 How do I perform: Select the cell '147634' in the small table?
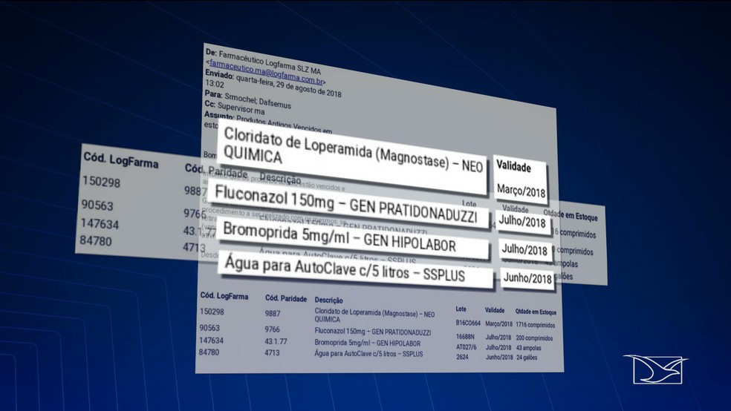point(211,341)
